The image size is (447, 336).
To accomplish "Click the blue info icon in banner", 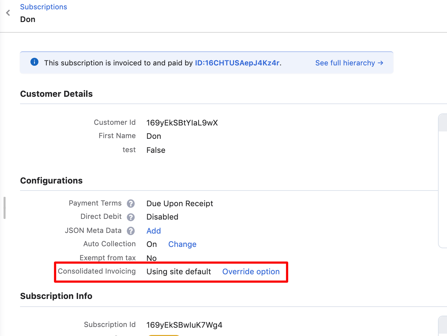I will tap(34, 62).
